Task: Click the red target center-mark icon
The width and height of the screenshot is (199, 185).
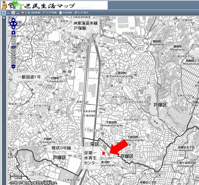Action: point(23,13)
